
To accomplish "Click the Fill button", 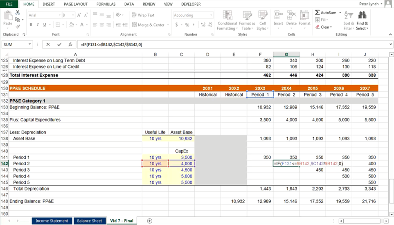I will [322, 20].
